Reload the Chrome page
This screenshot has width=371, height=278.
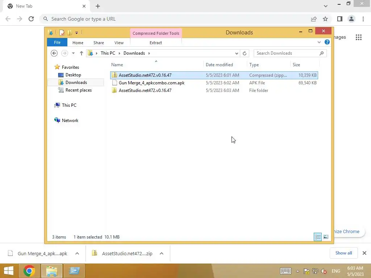click(31, 19)
